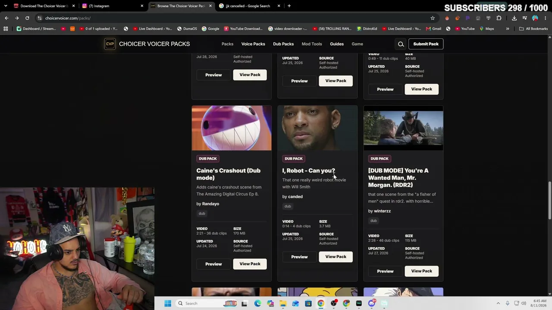The height and width of the screenshot is (310, 552).
Task: Open the Gmail bookmark
Action: [x=433, y=29]
